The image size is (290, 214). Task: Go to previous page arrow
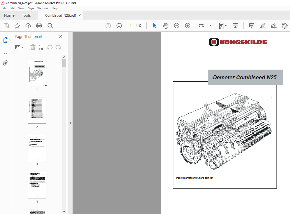click(x=108, y=26)
